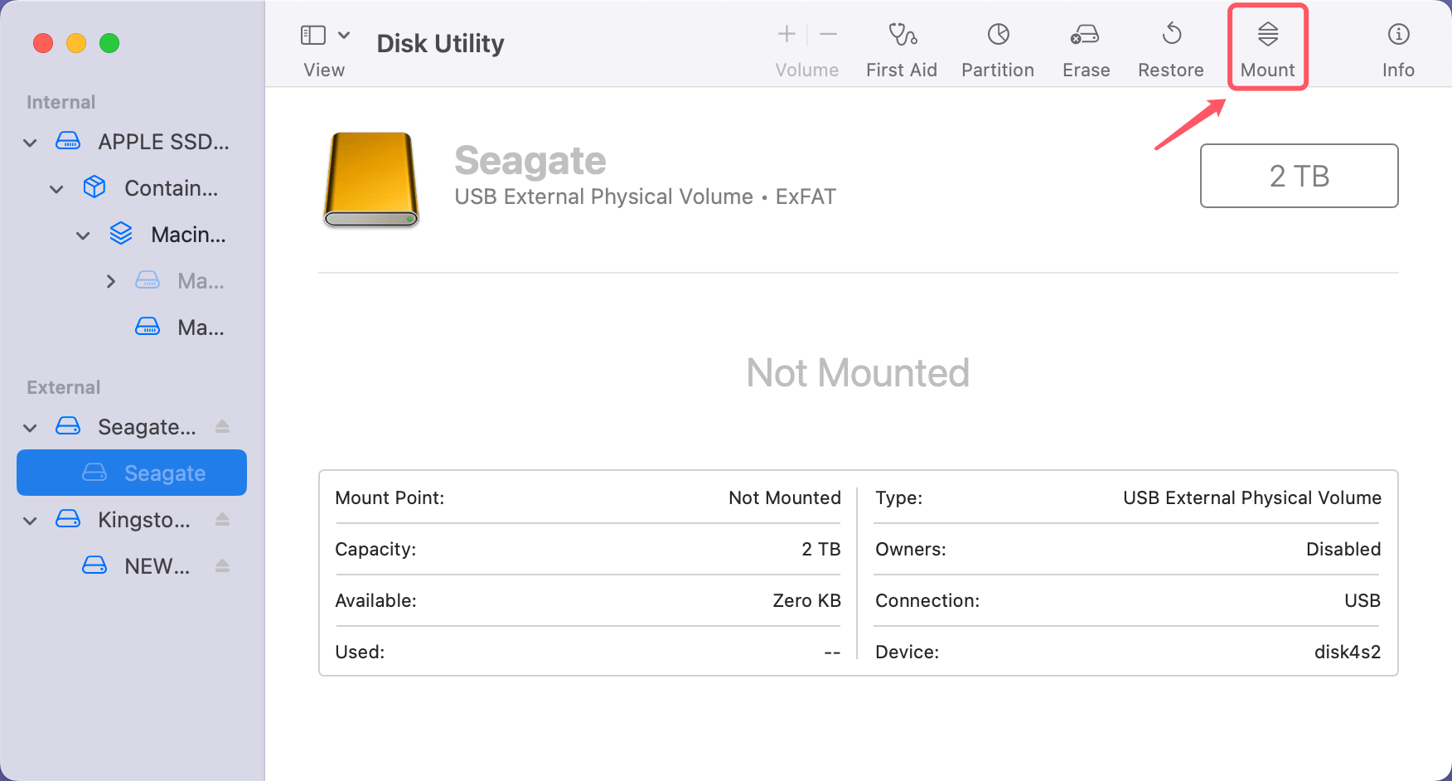This screenshot has height=781, width=1452.
Task: Select the NEW volume under Kingston
Action: tap(157, 565)
